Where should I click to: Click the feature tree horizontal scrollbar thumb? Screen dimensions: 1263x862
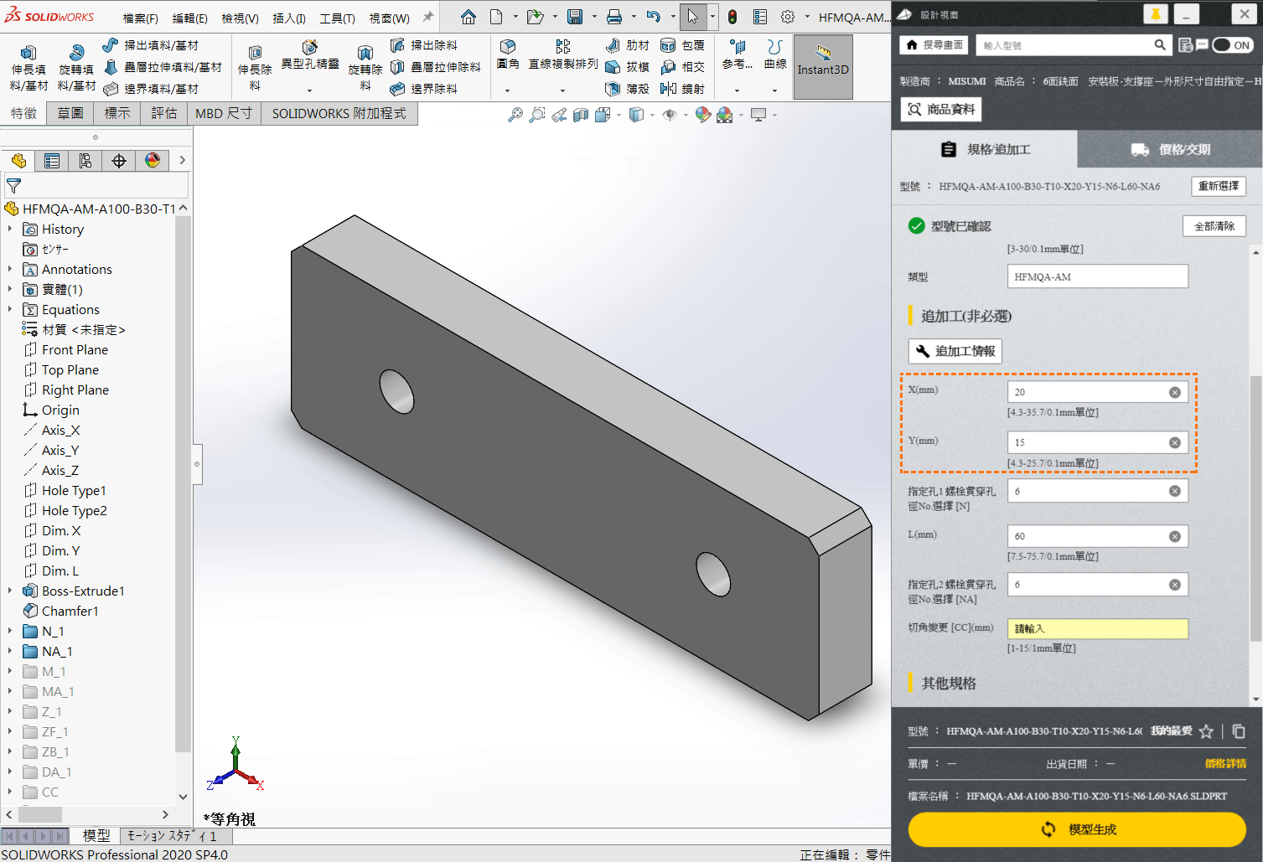(x=40, y=814)
